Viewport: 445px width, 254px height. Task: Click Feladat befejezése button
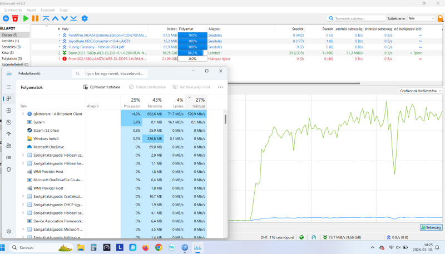click(x=147, y=87)
